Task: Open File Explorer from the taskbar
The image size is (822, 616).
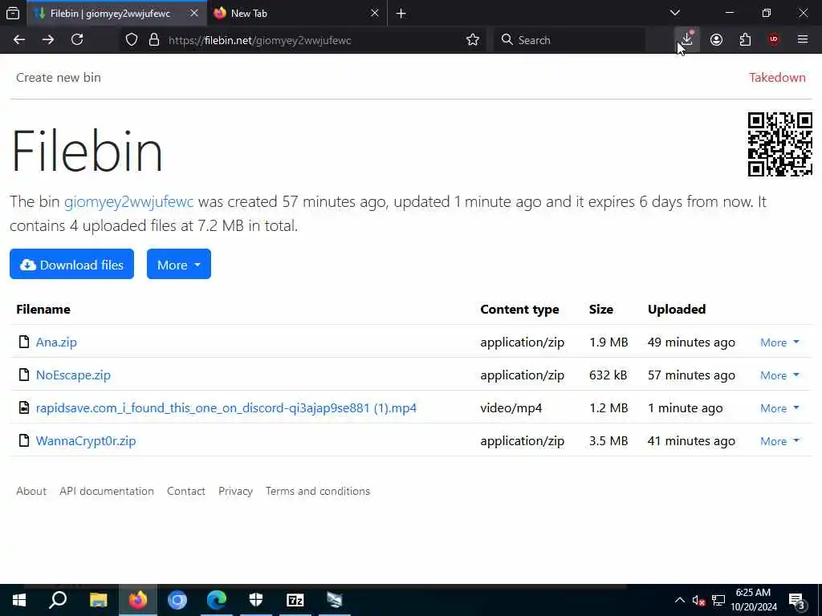Action: tap(98, 600)
